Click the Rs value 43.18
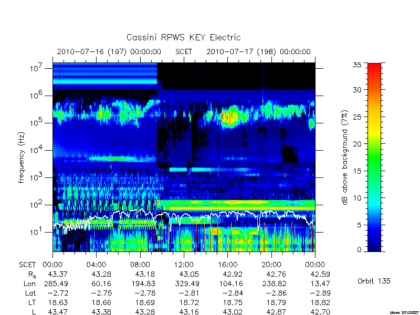 [145, 274]
